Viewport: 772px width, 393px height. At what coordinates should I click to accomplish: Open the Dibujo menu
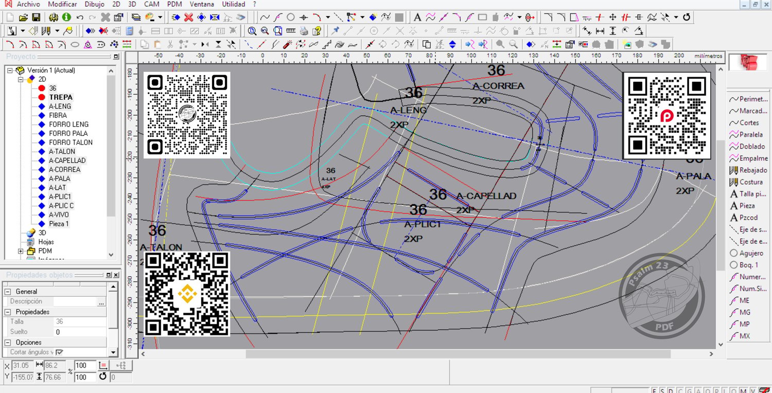click(x=95, y=4)
